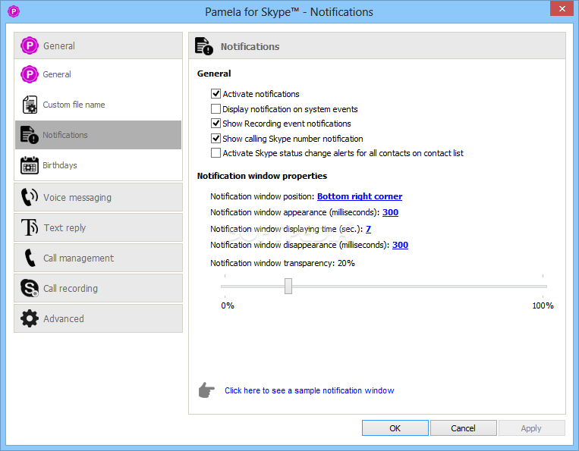Edit window disappearance milliseconds 300 link

(x=400, y=245)
